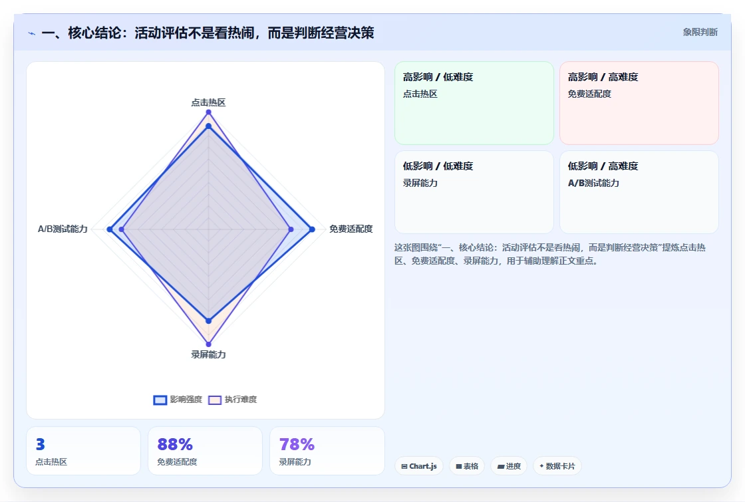
Task: Open the 低影响 / 低难度 quadrant card
Action: (474, 192)
